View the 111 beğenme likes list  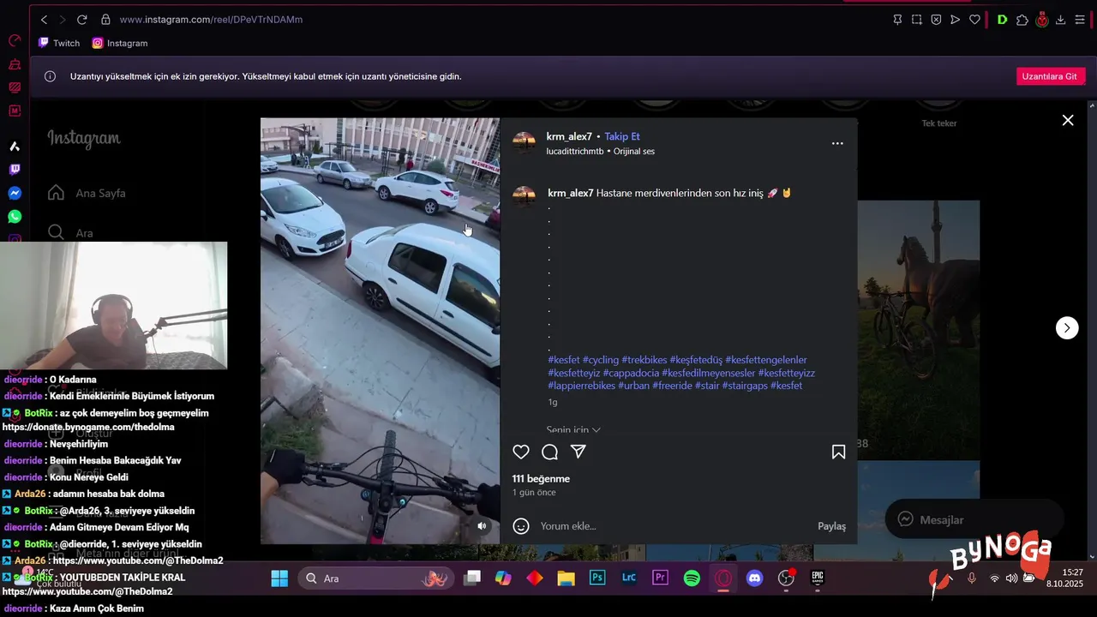click(541, 479)
